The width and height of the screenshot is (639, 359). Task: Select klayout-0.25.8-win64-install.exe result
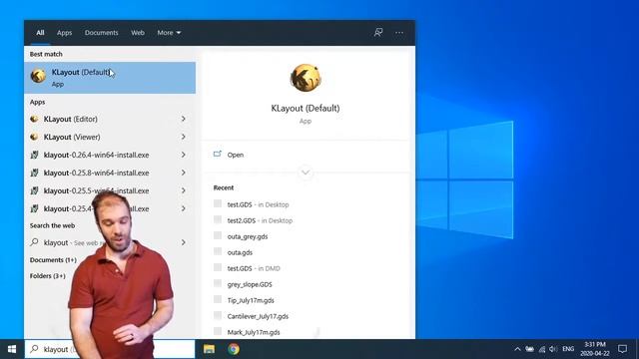[96, 173]
